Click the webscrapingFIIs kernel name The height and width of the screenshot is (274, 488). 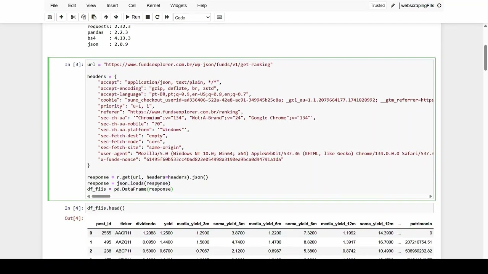tap(417, 5)
